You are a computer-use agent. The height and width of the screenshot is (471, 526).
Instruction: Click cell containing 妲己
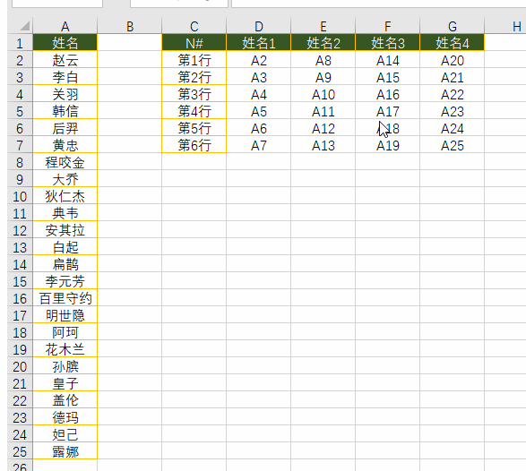65,434
